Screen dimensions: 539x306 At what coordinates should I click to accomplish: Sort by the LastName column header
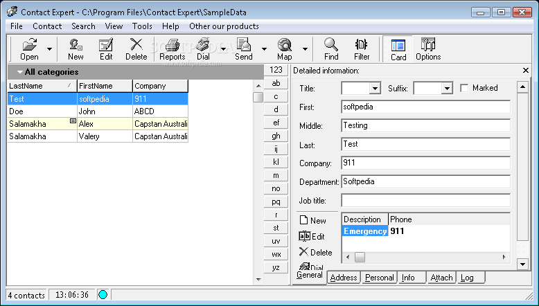point(42,86)
